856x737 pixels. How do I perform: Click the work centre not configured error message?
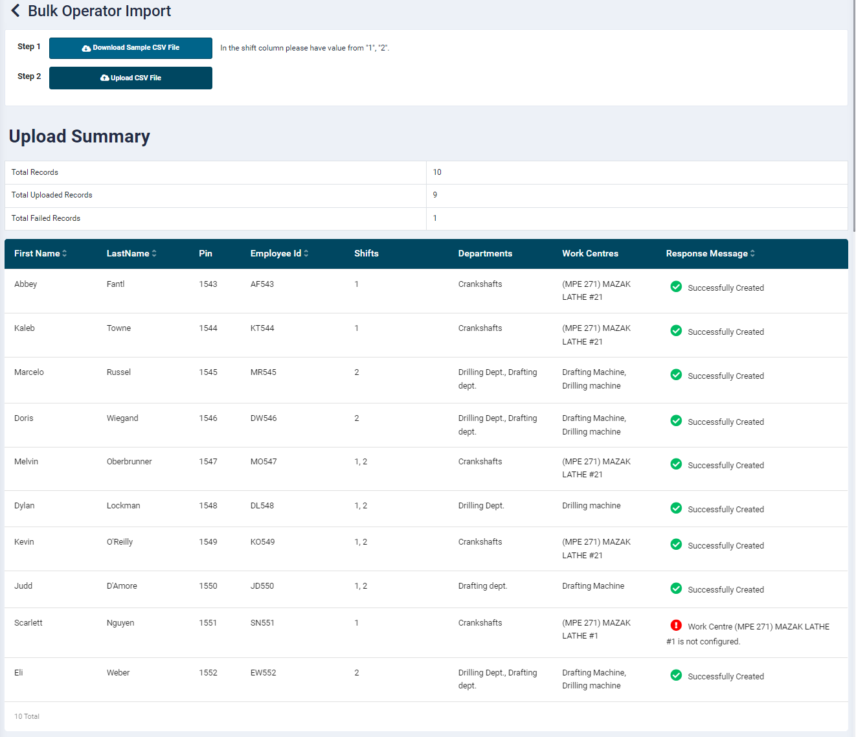point(758,627)
